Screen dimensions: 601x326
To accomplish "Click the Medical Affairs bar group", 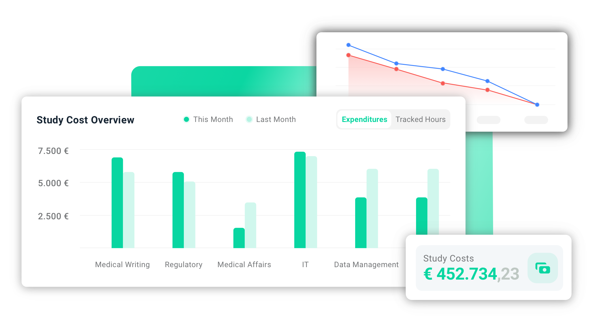I will coord(244,229).
